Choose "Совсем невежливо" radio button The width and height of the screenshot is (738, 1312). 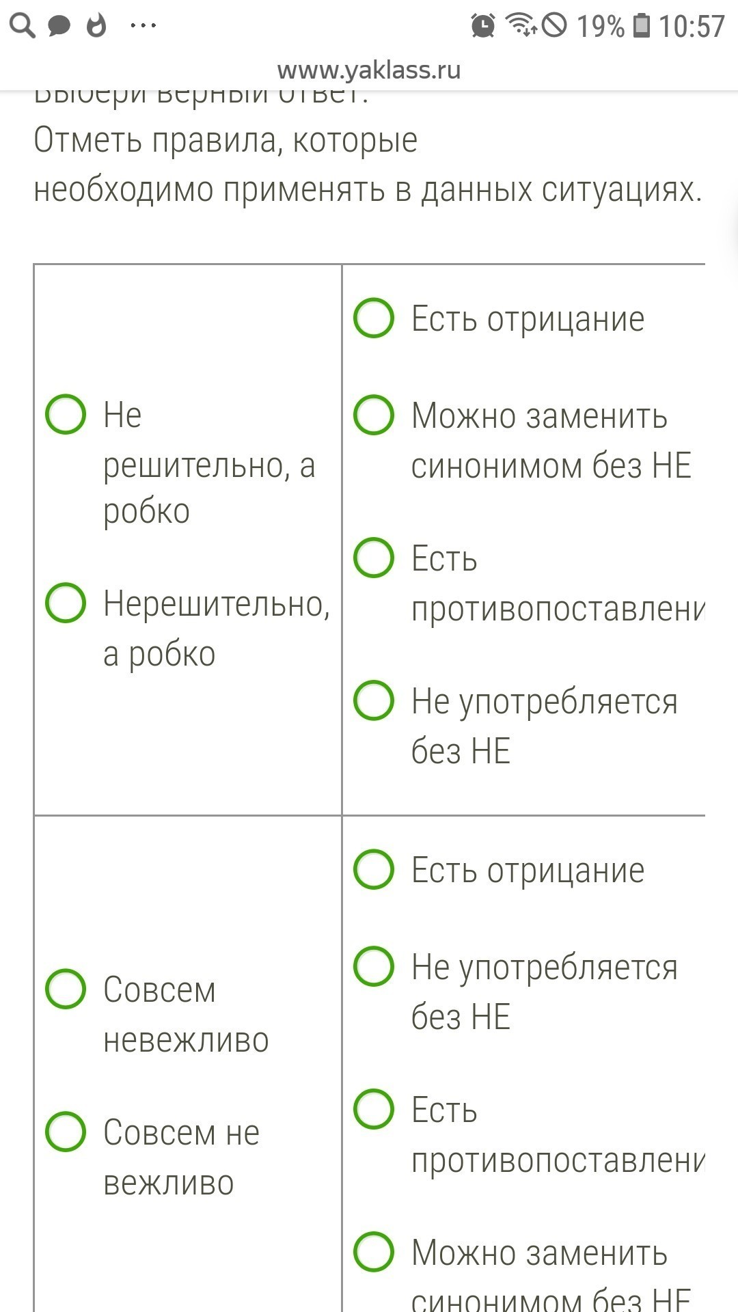coord(66,989)
